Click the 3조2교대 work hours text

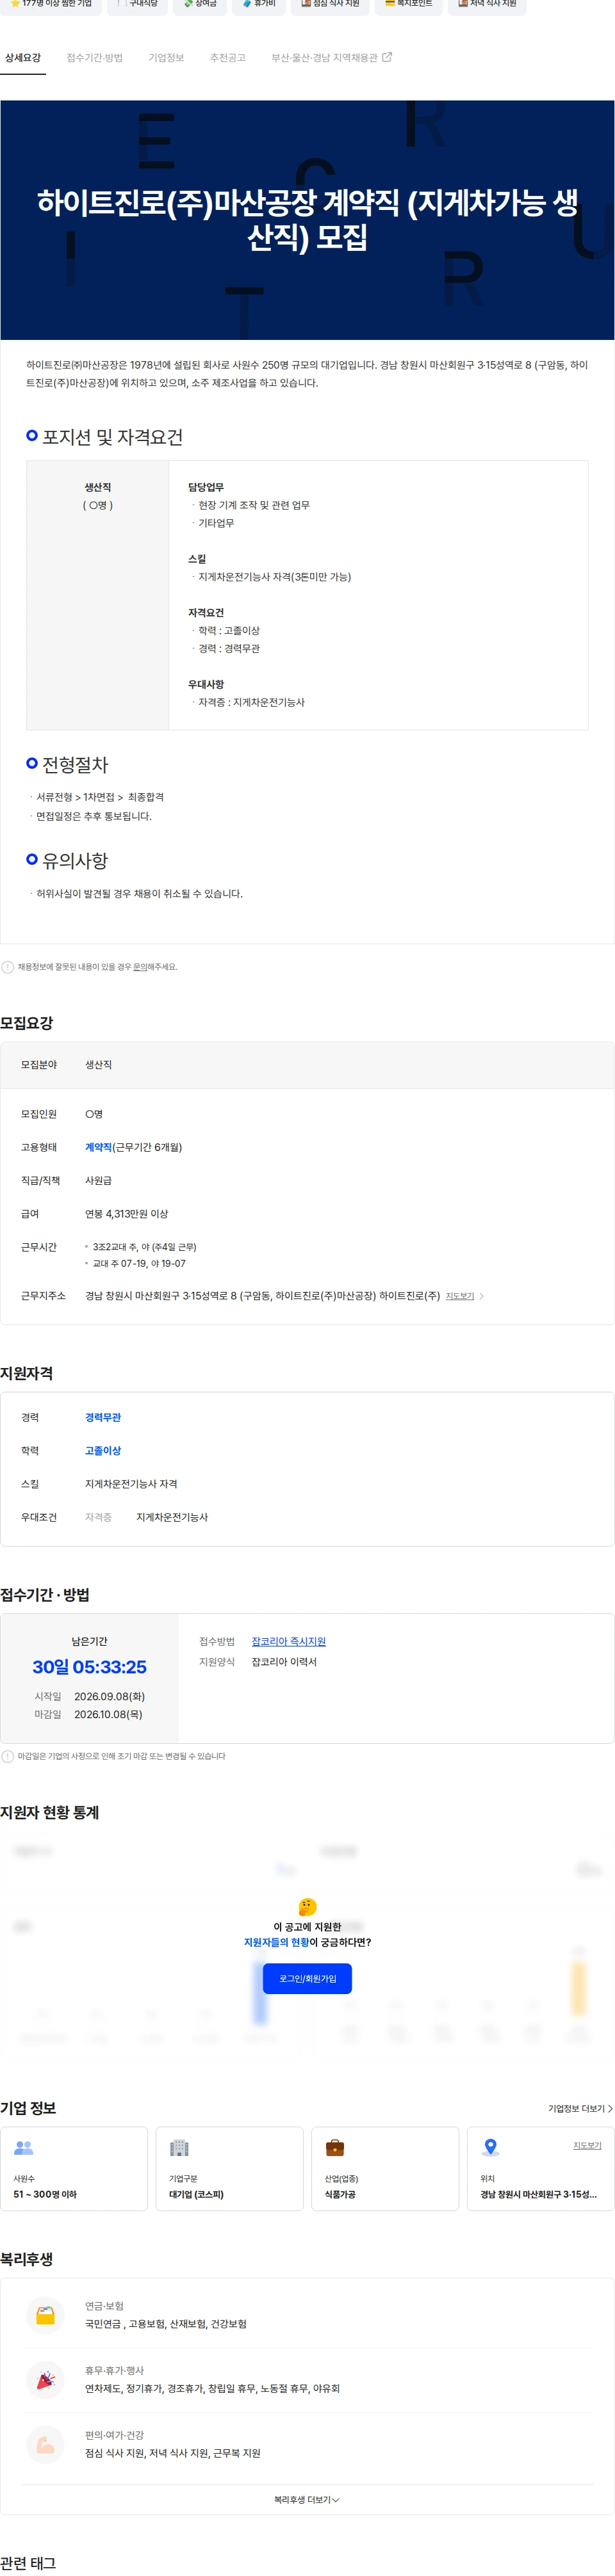[x=144, y=1247]
